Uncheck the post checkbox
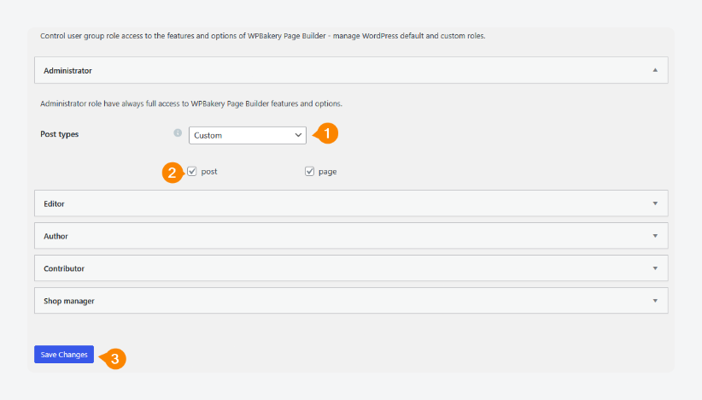This screenshot has width=702, height=400. [x=192, y=172]
